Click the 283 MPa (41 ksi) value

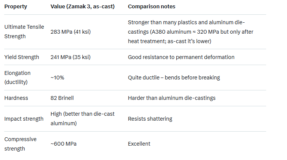pyautogui.click(x=71, y=32)
